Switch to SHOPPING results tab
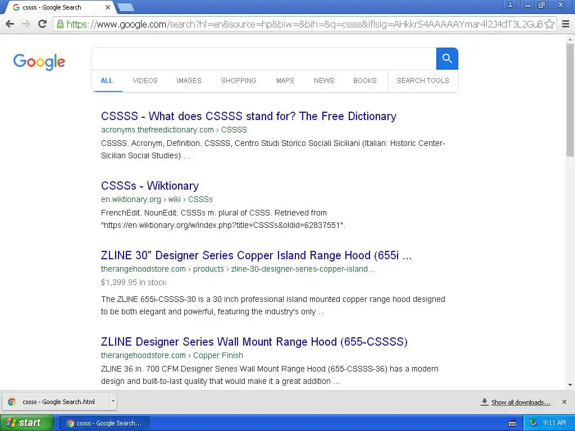This screenshot has width=575, height=431. 239,81
